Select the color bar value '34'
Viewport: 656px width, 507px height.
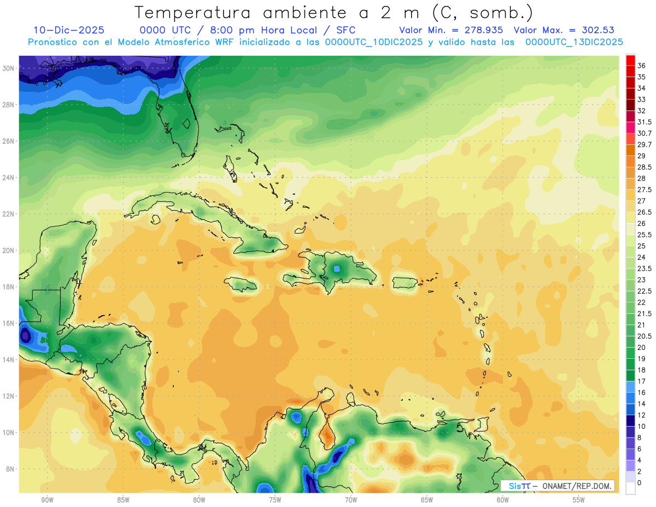642,88
